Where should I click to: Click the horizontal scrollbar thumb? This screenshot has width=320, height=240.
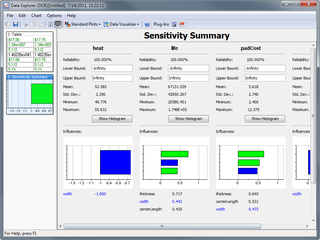162,226
